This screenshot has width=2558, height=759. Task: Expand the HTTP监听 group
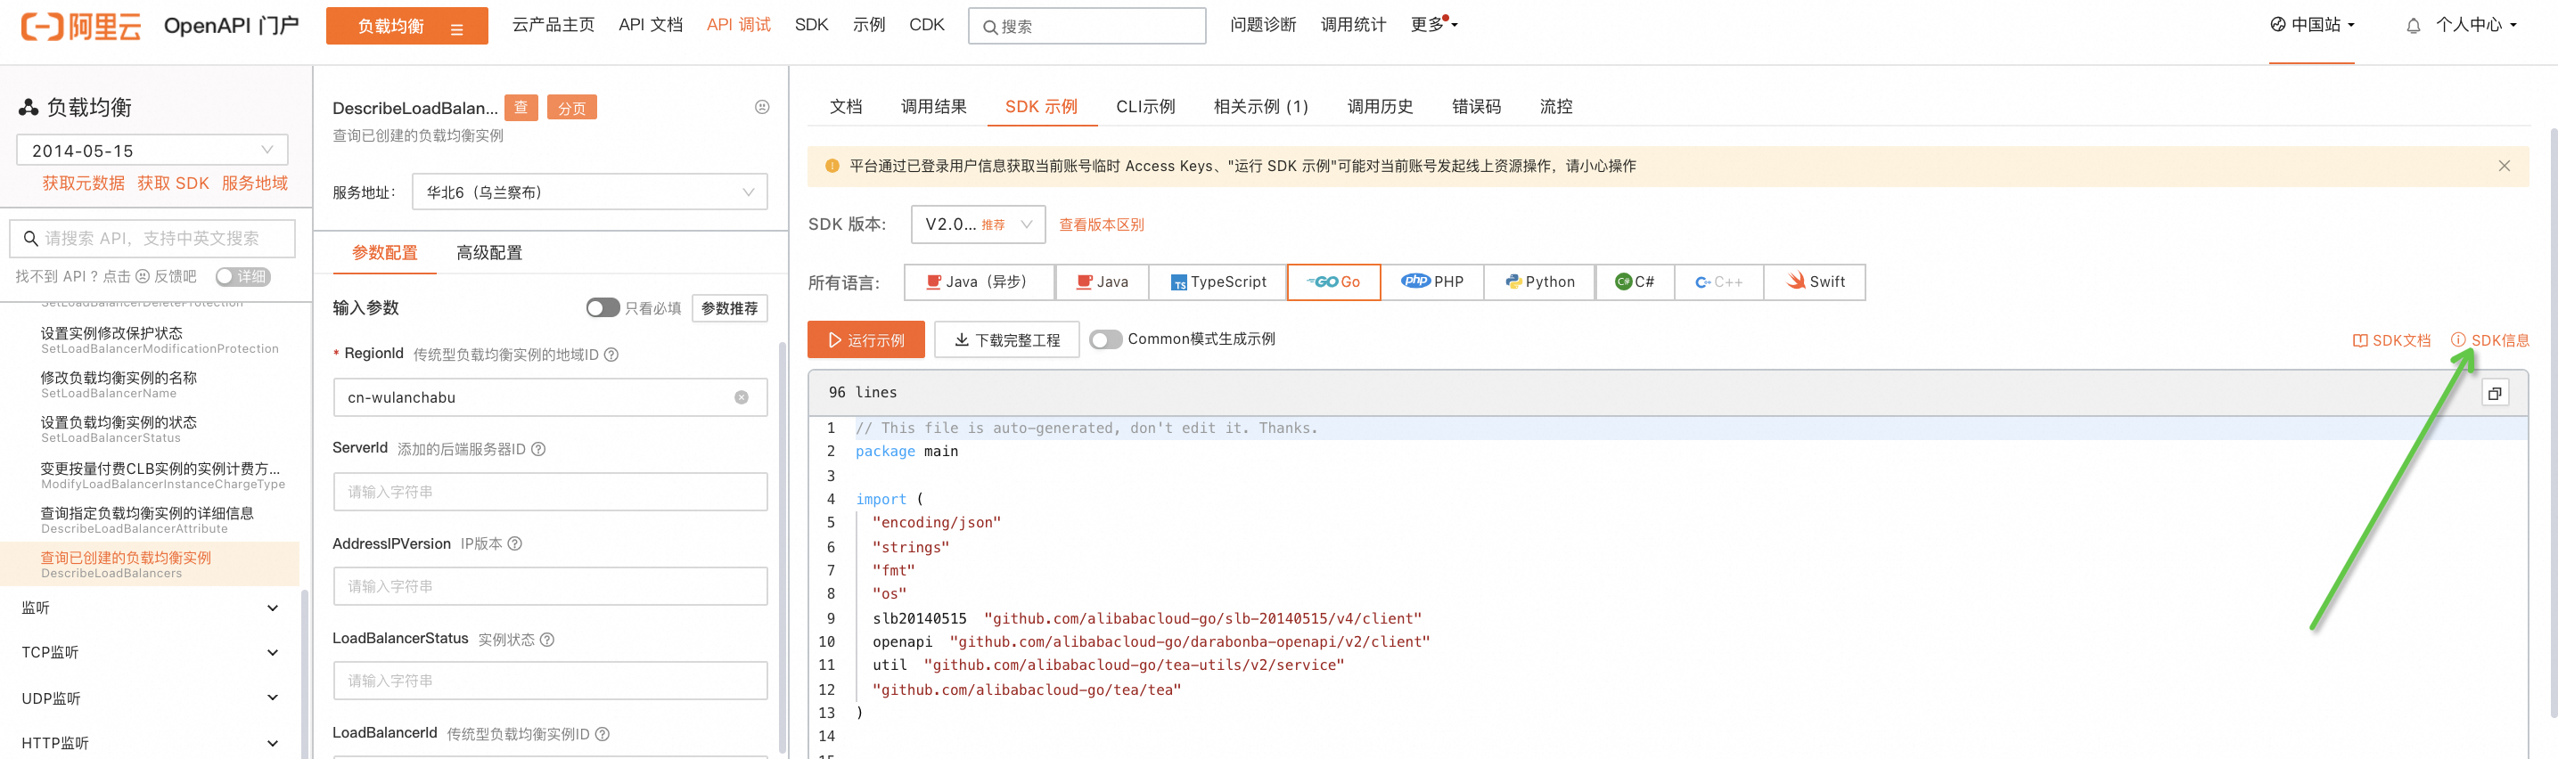pyautogui.click(x=150, y=743)
